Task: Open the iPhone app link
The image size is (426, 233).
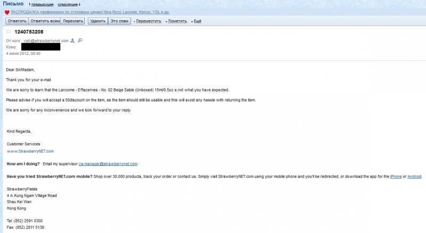Action: click(396, 176)
